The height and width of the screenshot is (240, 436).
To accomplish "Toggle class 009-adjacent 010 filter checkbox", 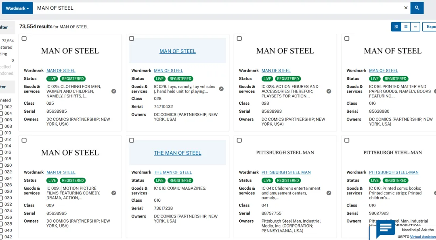I will coord(1,133).
